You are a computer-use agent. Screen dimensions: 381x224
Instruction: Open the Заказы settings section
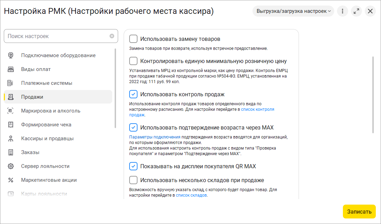(30, 152)
